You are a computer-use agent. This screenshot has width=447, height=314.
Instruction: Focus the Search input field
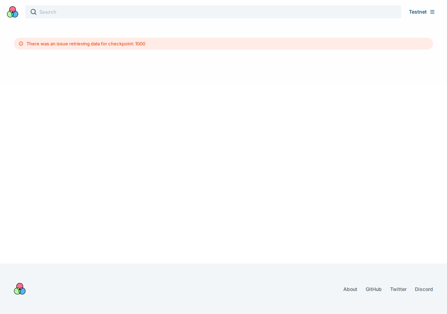click(x=213, y=12)
